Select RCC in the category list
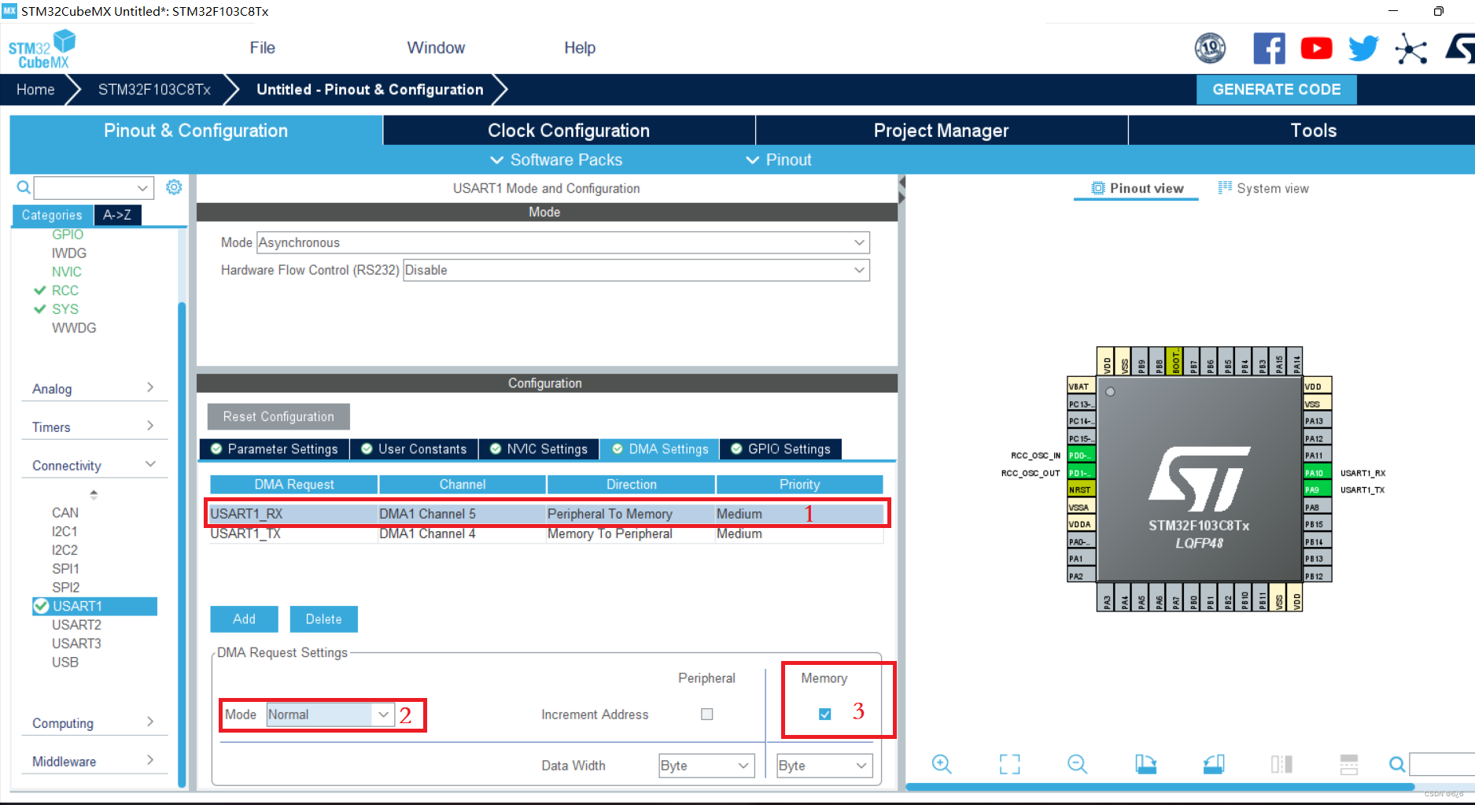This screenshot has height=805, width=1475. [x=65, y=290]
